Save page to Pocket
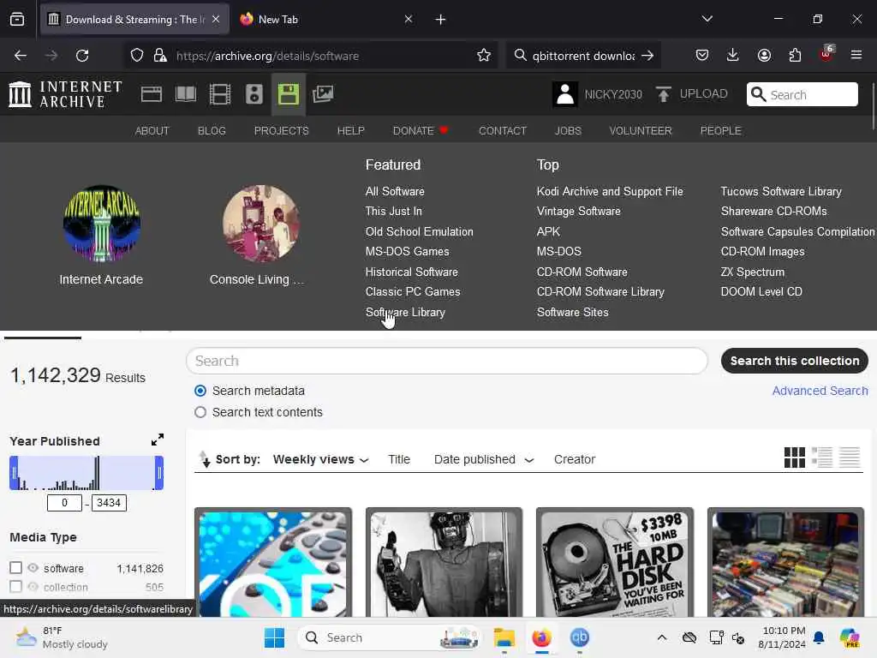This screenshot has height=658, width=877. 702,55
